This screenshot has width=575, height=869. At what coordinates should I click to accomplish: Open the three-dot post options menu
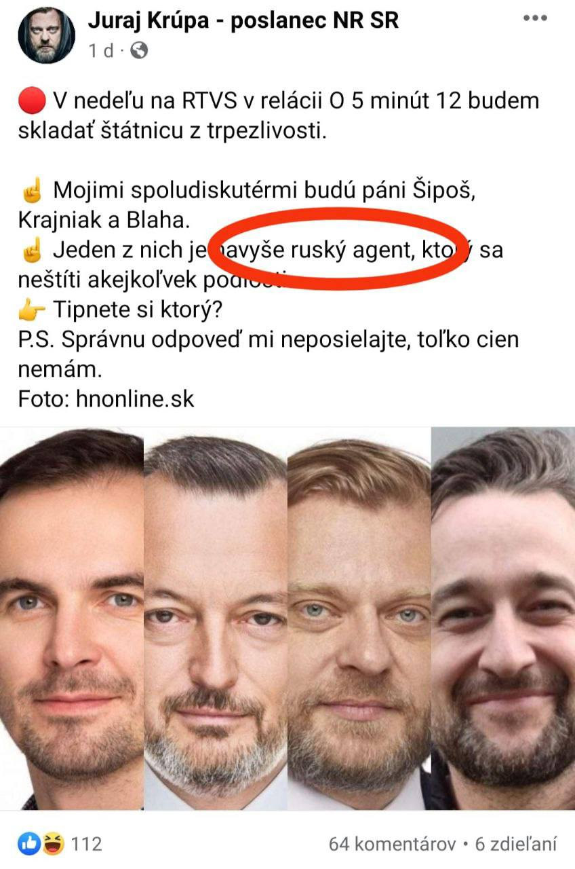[535, 18]
